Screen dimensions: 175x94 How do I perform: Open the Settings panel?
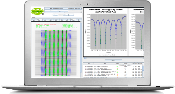click(x=66, y=15)
